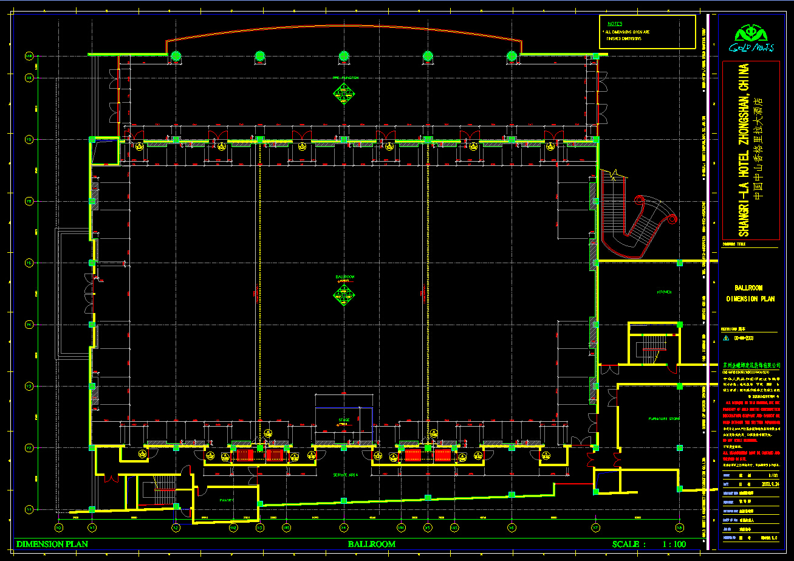Click the Gold Mantis logo emblem
Image resolution: width=794 pixels, height=561 pixels.
click(x=751, y=33)
